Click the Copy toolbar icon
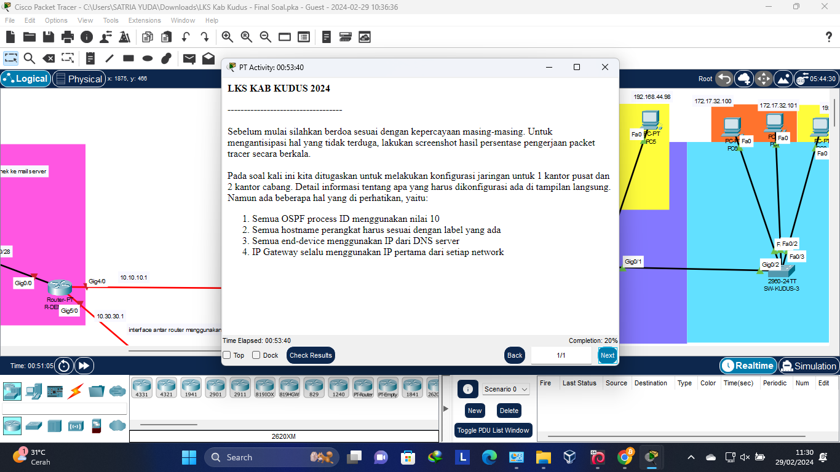 pyautogui.click(x=147, y=37)
